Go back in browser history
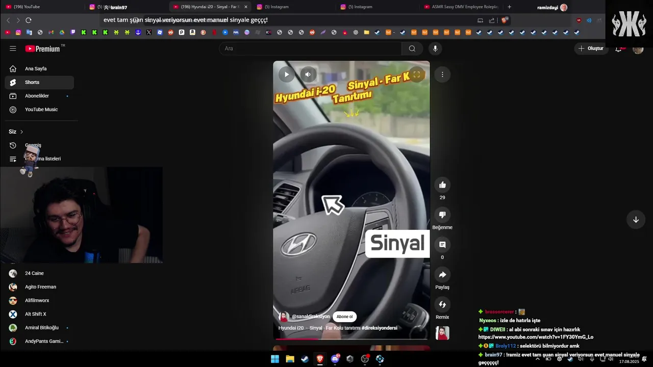This screenshot has width=653, height=367. pos(8,20)
